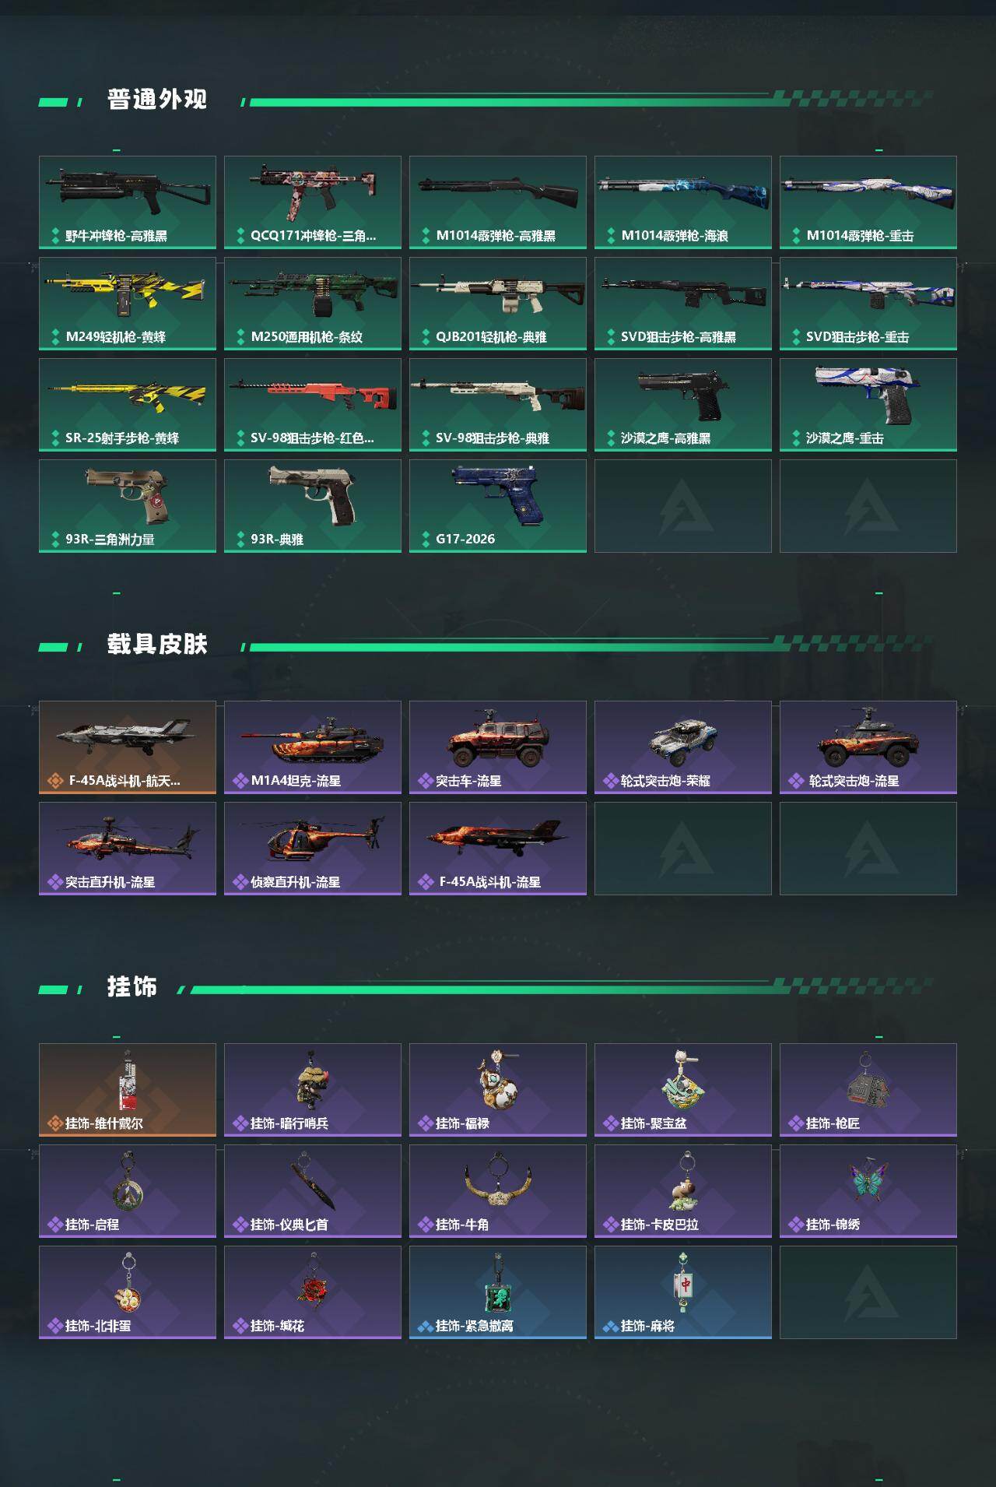
Task: Choose the 挂饰-锦绣 butterfly charm
Action: (x=868, y=1191)
